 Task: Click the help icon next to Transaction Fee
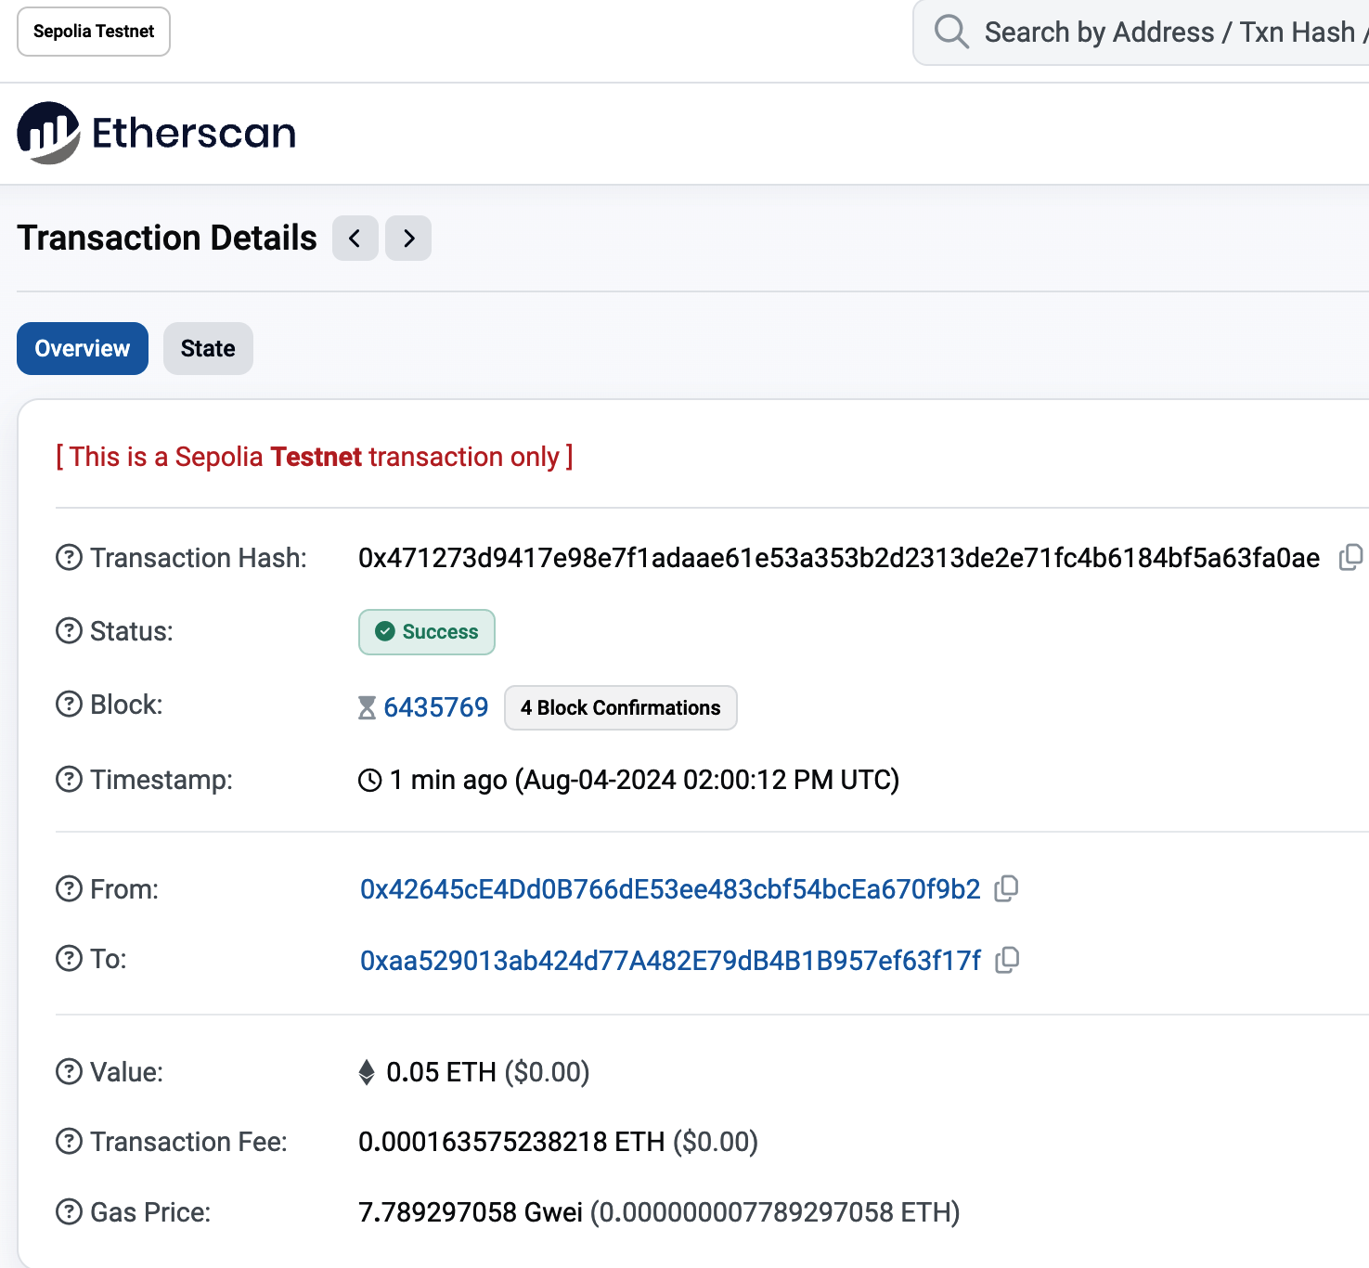68,1141
